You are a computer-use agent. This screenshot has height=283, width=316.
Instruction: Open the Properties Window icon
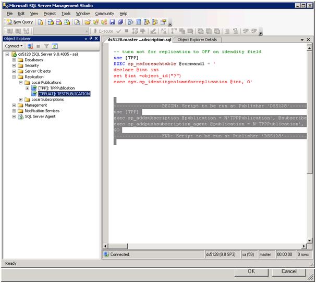pos(163,22)
